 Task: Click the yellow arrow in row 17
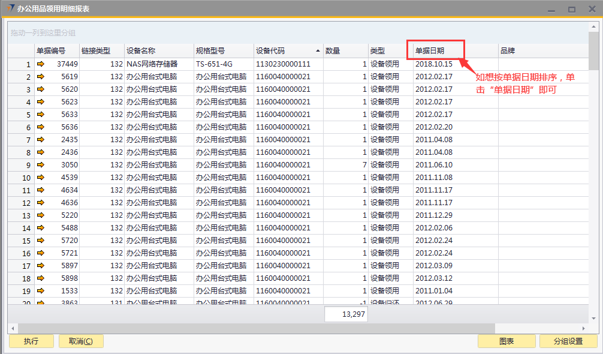point(41,266)
